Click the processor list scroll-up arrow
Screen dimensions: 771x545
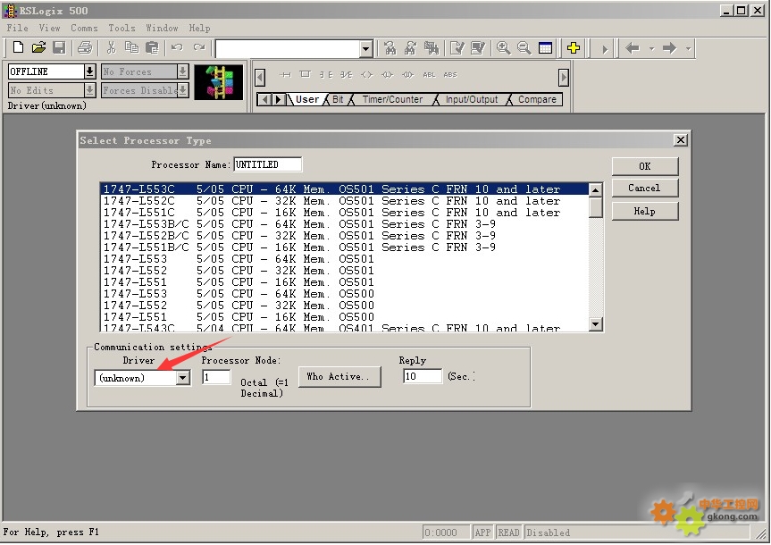[596, 190]
